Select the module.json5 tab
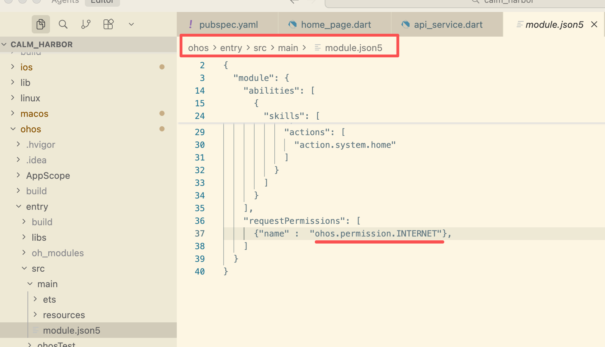The height and width of the screenshot is (347, 605). coord(554,25)
